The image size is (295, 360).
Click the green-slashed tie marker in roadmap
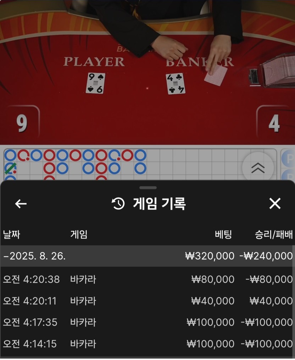(11, 169)
